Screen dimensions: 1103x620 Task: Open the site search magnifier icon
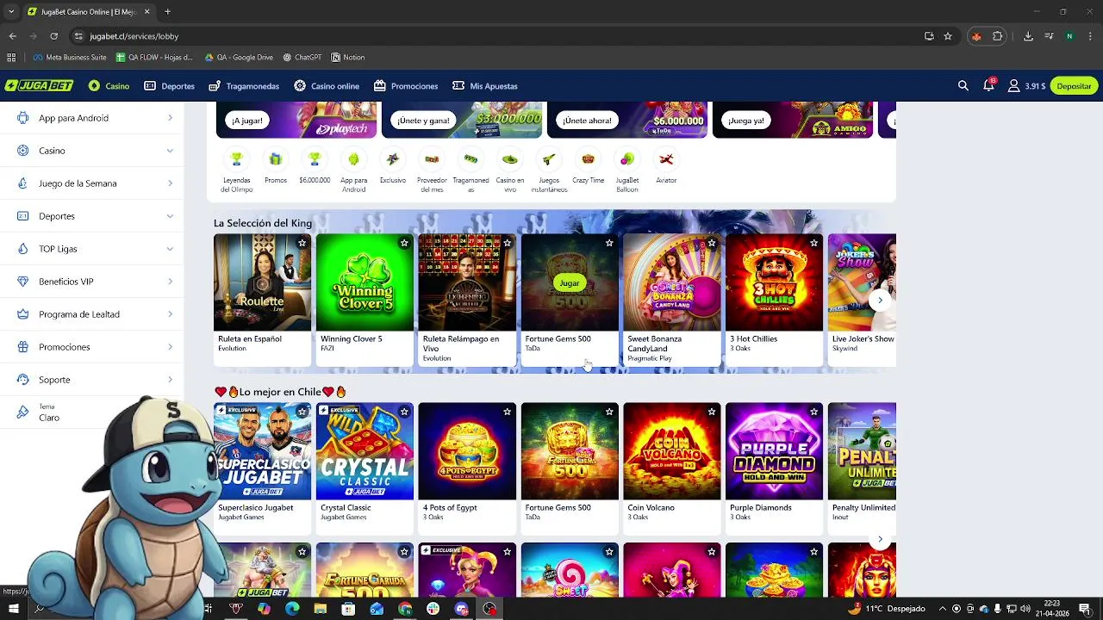[x=963, y=86]
